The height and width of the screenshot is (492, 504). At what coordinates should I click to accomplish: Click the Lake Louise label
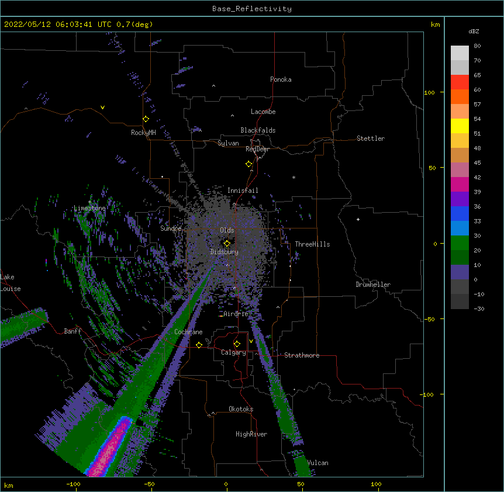[11, 283]
